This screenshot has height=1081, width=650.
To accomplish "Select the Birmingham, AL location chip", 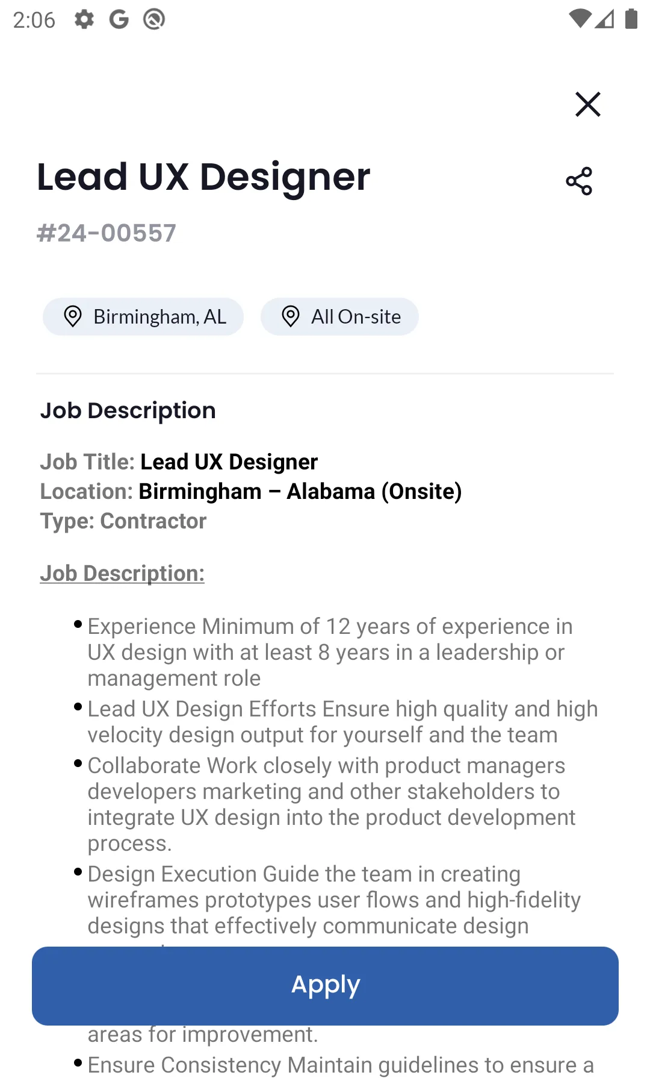I will tap(143, 316).
